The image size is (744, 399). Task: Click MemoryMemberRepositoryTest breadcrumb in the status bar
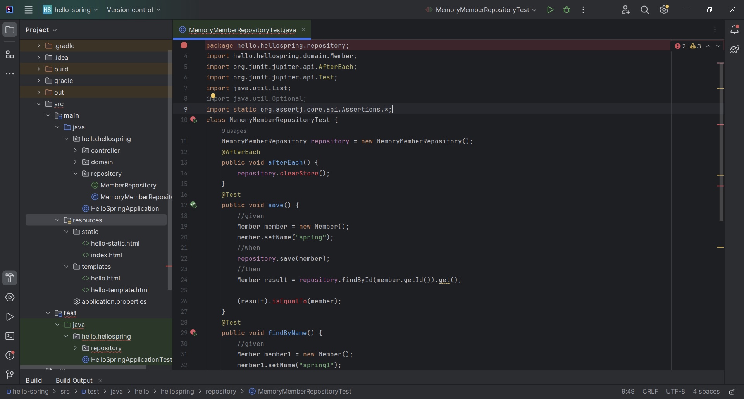(300, 392)
